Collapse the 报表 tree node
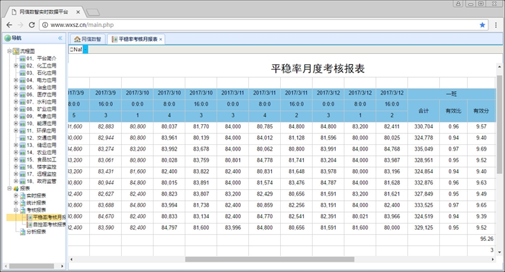505x272 pixels. coord(10,188)
